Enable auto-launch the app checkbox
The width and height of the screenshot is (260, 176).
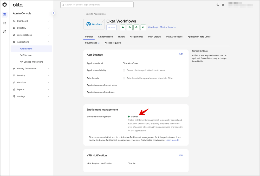[124, 78]
